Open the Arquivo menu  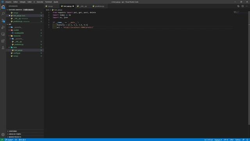click(x=8, y=2)
